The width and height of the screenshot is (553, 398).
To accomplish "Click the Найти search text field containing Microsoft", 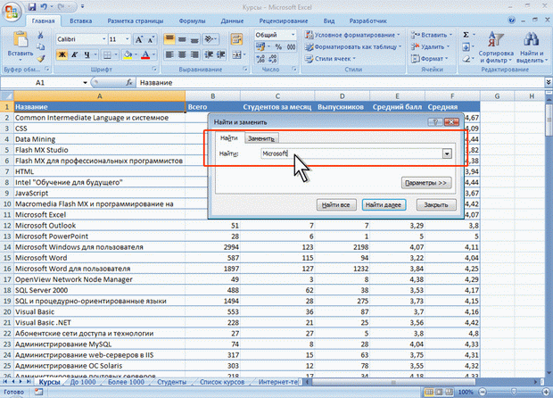I will [x=351, y=153].
